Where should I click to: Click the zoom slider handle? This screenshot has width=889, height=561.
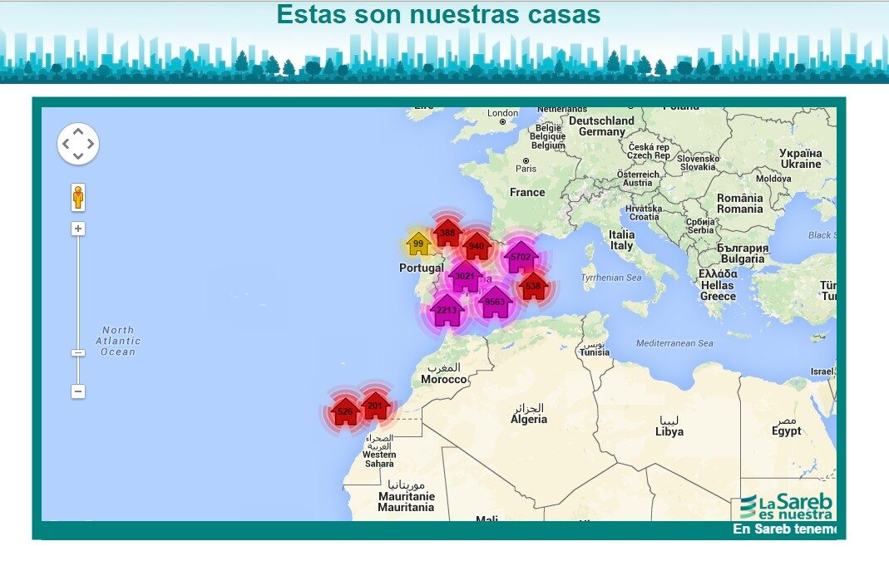(78, 352)
